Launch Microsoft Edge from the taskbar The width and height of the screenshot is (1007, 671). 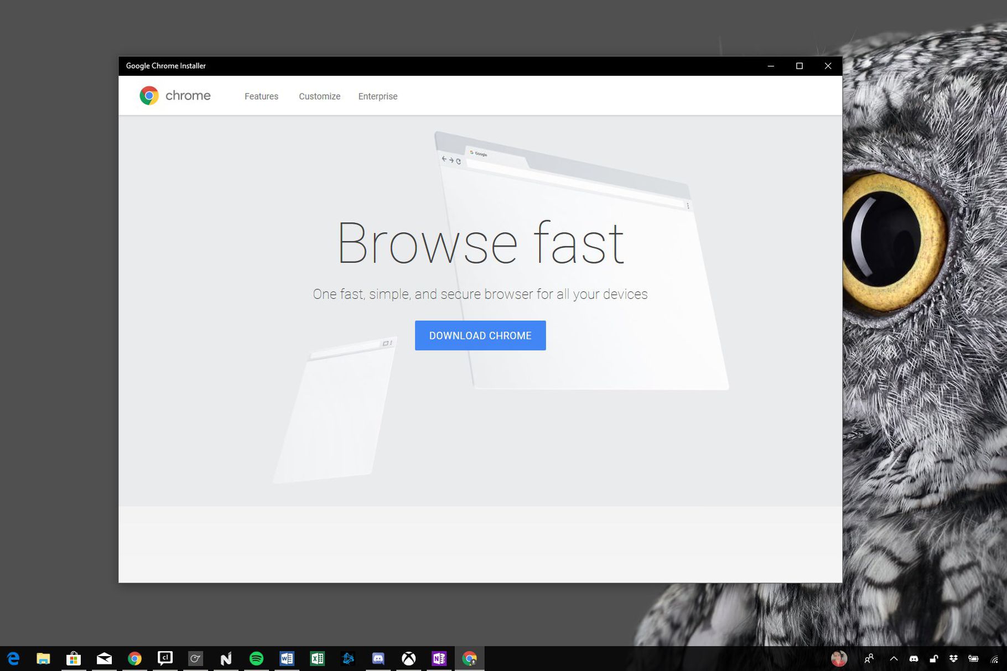tap(13, 658)
